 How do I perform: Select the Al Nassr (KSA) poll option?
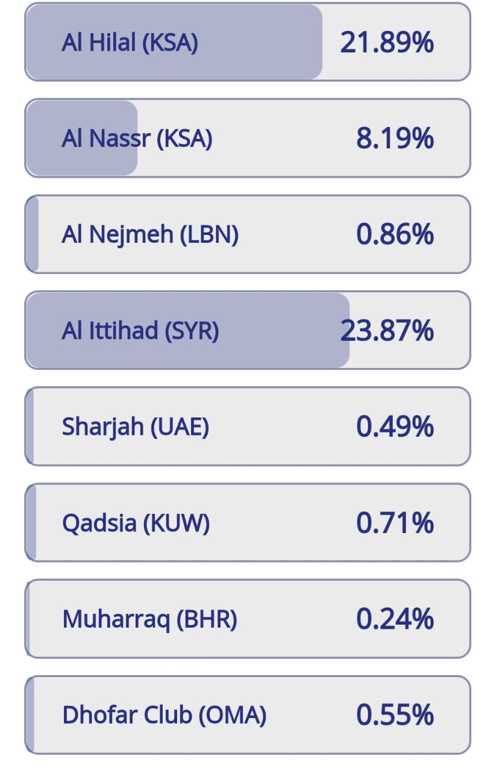click(248, 138)
